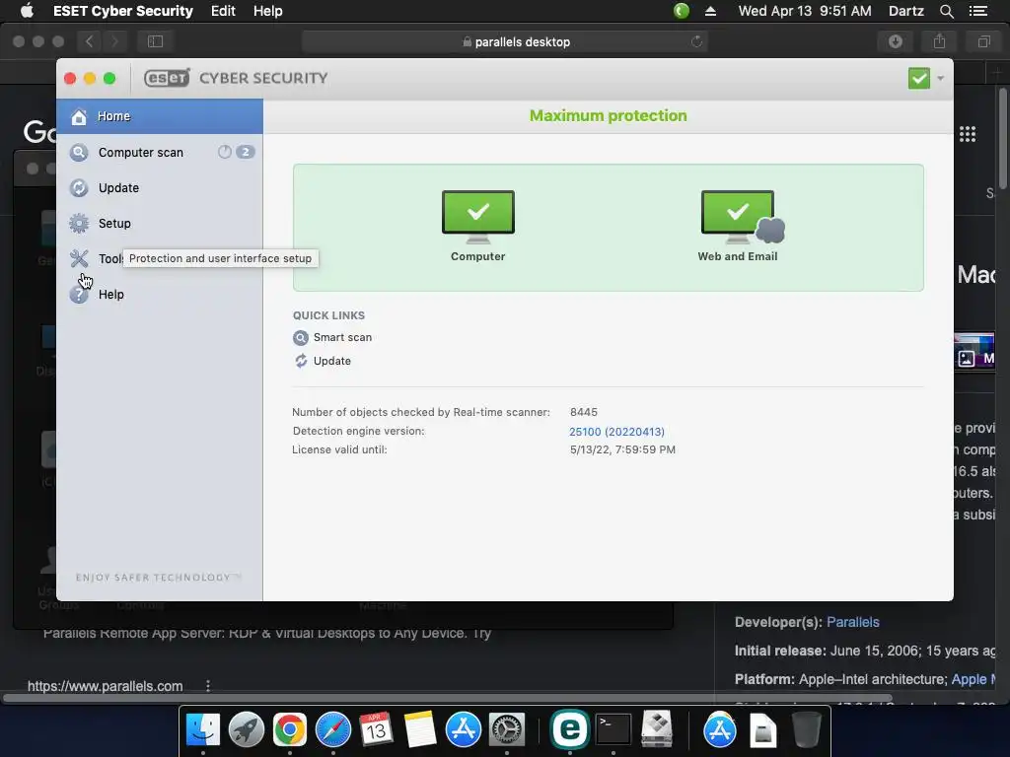1010x757 pixels.
Task: Open System Preferences from the Dock
Action: pyautogui.click(x=507, y=729)
